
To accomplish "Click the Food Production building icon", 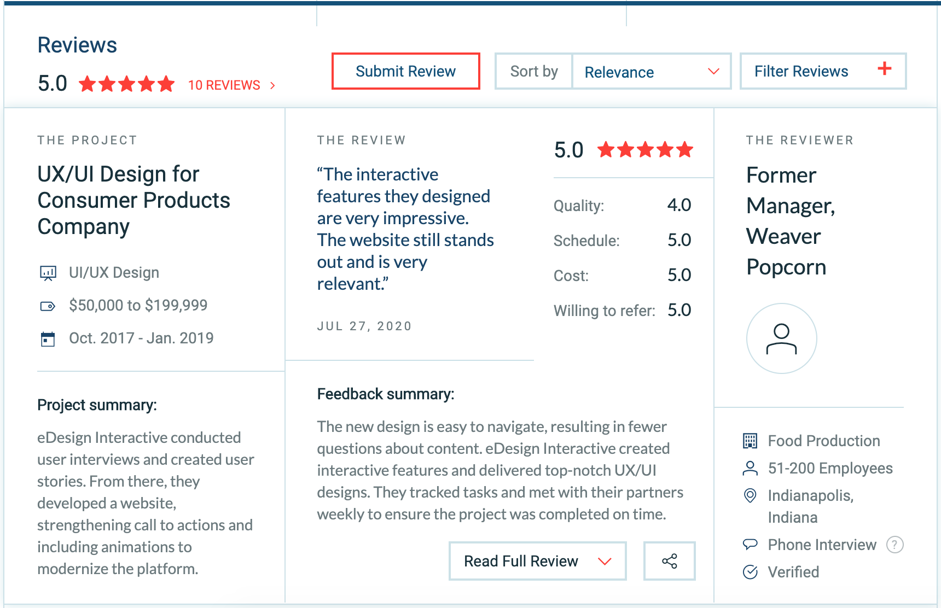I will pos(750,441).
